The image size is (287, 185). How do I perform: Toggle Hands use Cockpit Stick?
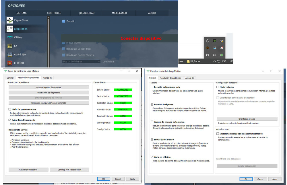click(63, 49)
